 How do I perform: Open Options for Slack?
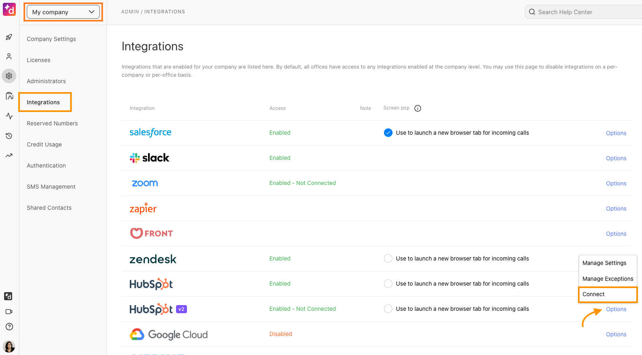[616, 158]
